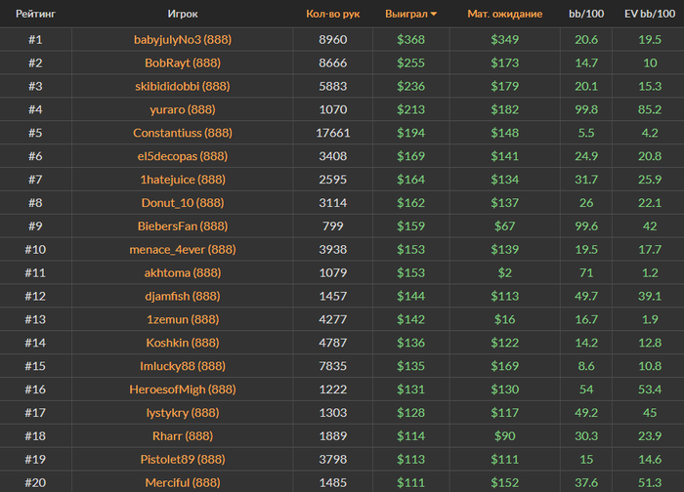Open player babyjulyNo3 (888) profile
This screenshot has width=684, height=492.
coord(183,40)
